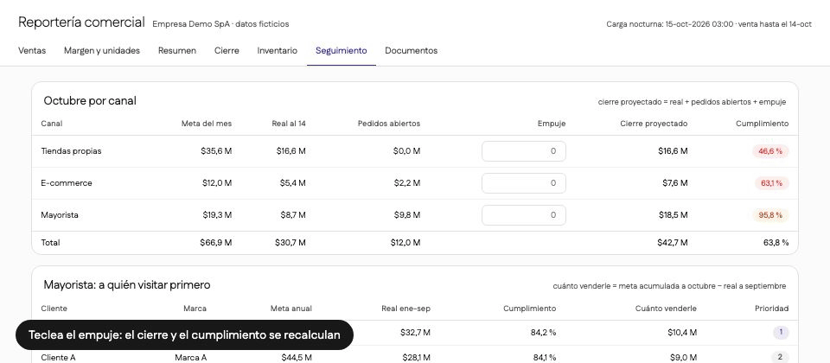This screenshot has height=363, width=830.
Task: Click the Marca column header
Action: pyautogui.click(x=195, y=309)
